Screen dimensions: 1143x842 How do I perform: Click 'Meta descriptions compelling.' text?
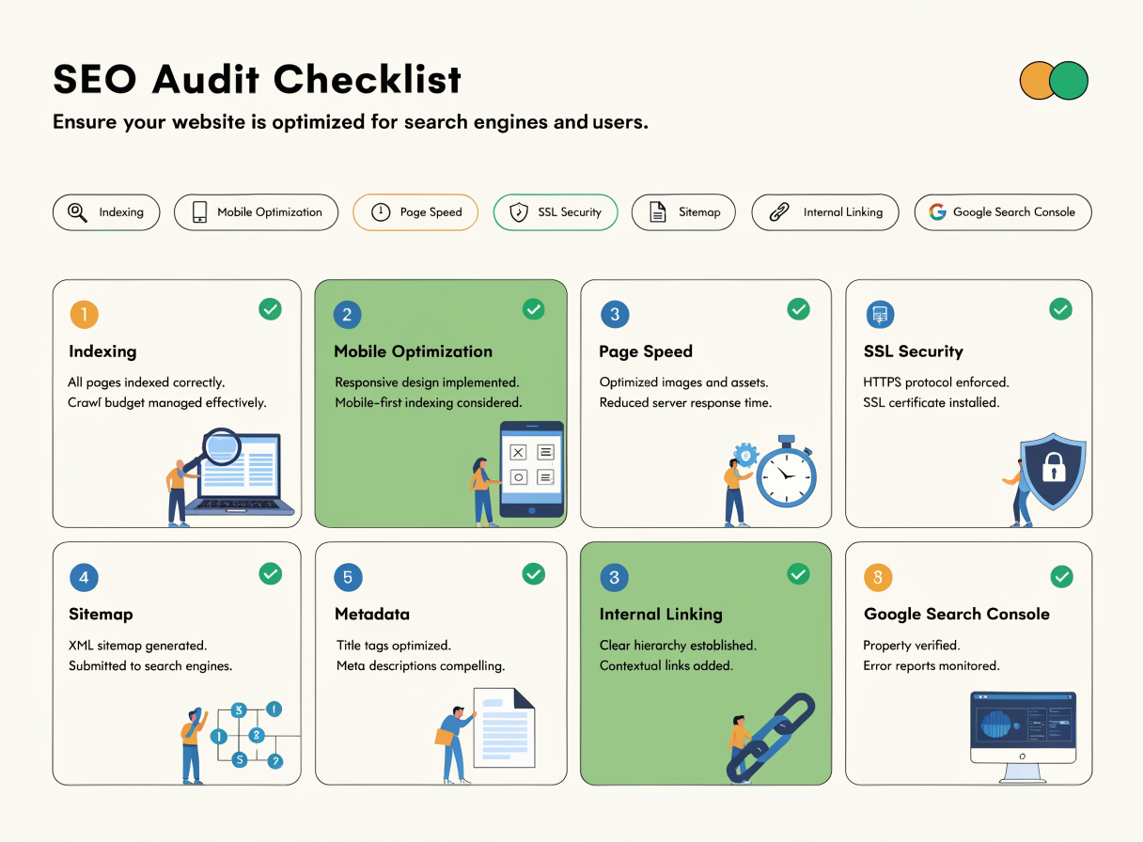tap(421, 665)
